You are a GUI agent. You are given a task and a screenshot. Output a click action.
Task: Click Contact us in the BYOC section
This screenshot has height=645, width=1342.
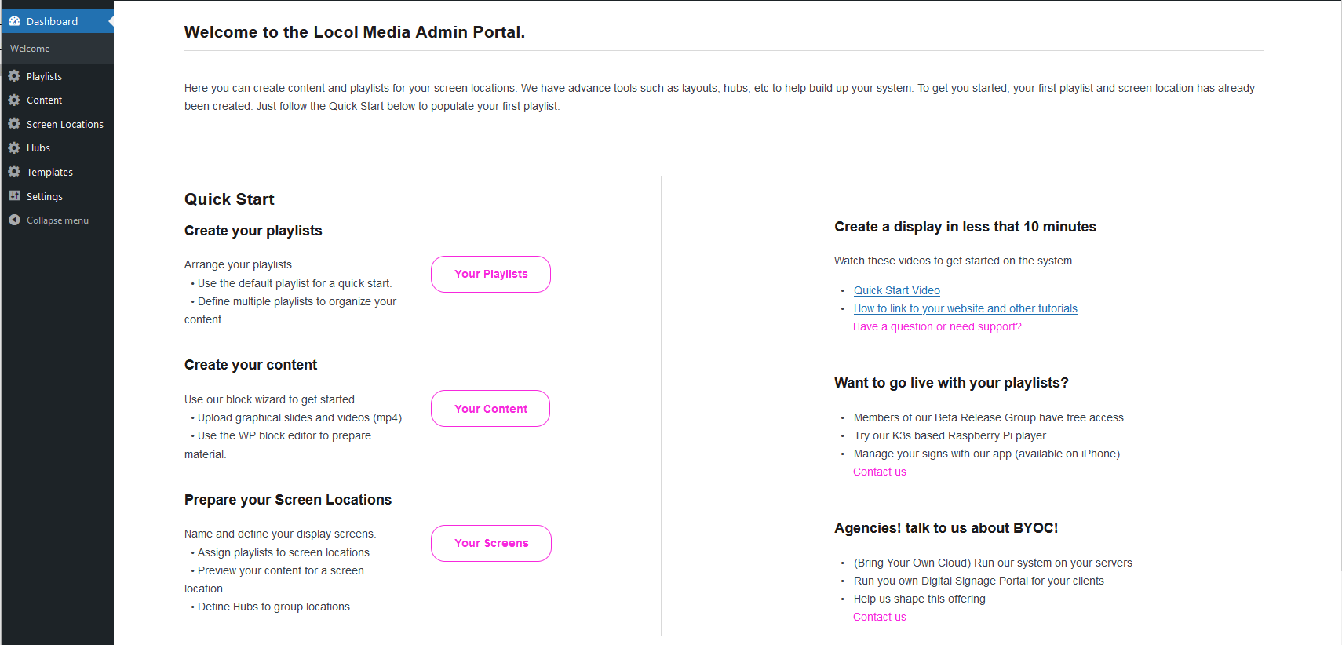coord(879,616)
